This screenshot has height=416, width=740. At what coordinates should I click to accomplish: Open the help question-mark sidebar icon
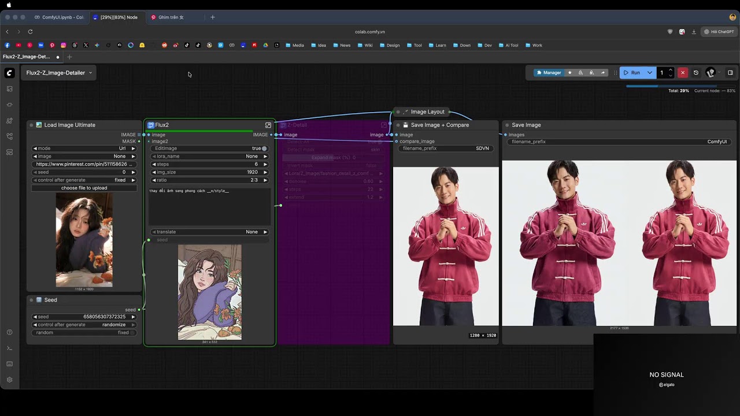tap(9, 332)
